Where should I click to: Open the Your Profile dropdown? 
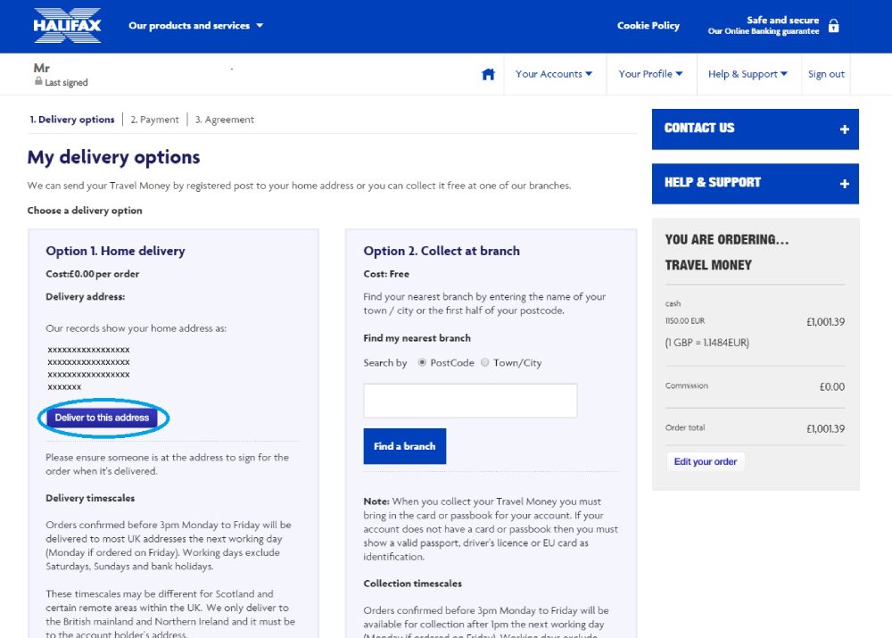point(650,74)
